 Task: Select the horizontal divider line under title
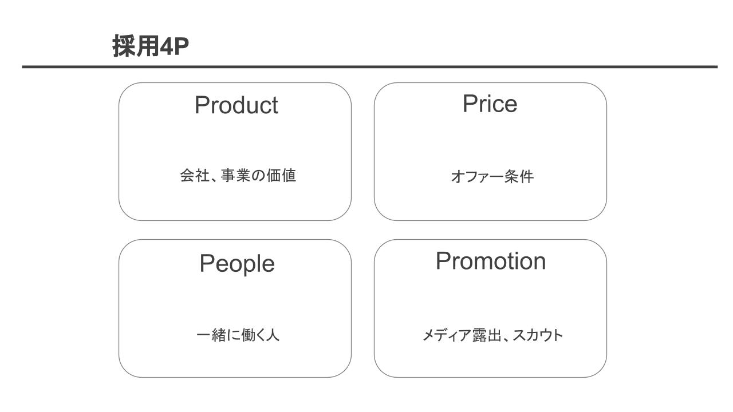(x=369, y=67)
